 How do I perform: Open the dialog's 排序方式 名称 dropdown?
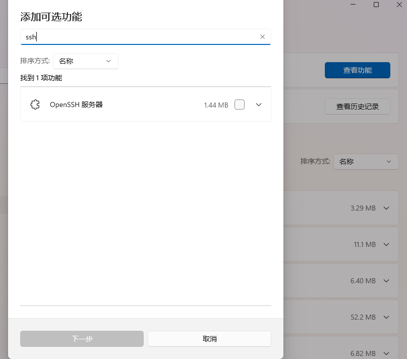[x=86, y=61]
